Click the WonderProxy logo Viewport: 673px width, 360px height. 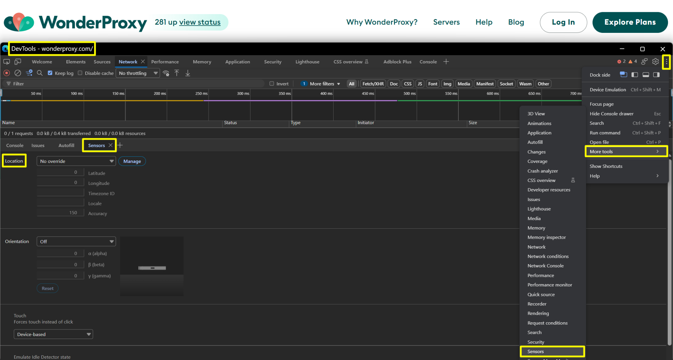(75, 22)
